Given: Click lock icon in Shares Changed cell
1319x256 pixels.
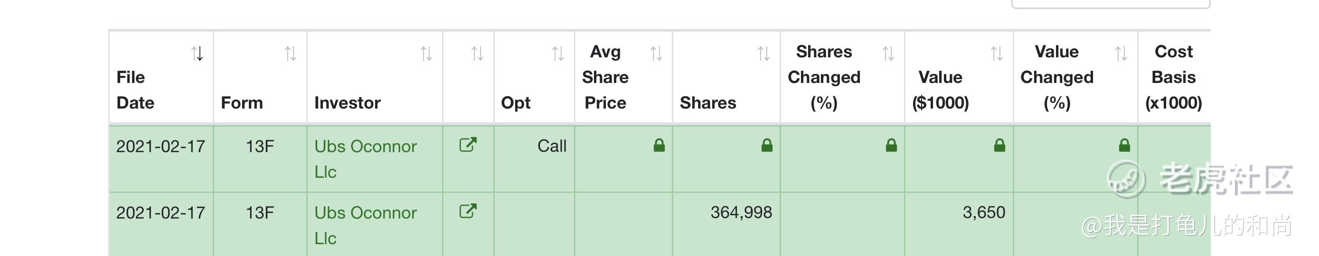Looking at the screenshot, I should click(x=892, y=146).
